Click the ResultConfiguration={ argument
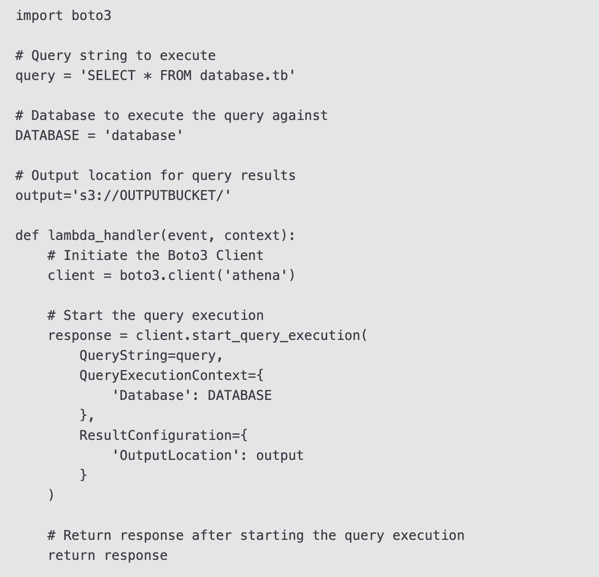The width and height of the screenshot is (599, 577). pos(163,436)
